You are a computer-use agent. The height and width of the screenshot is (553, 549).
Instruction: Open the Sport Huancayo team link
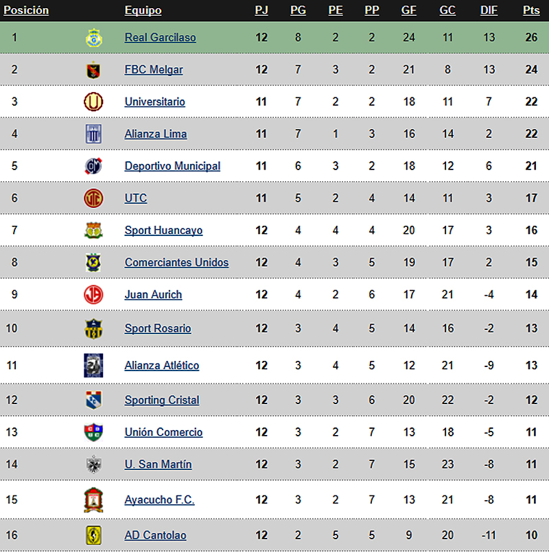[x=163, y=231]
